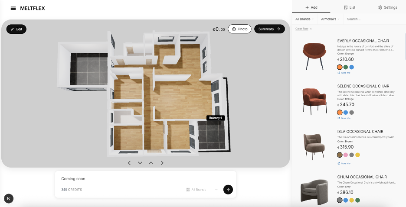The image size is (406, 207).
Task: Open the Settings tab
Action: (x=387, y=7)
